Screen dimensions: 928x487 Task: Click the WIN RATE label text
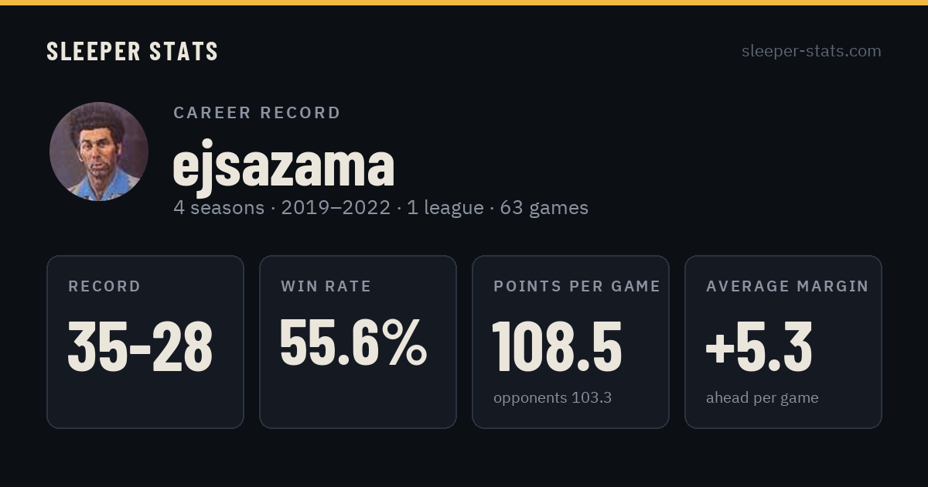point(326,287)
